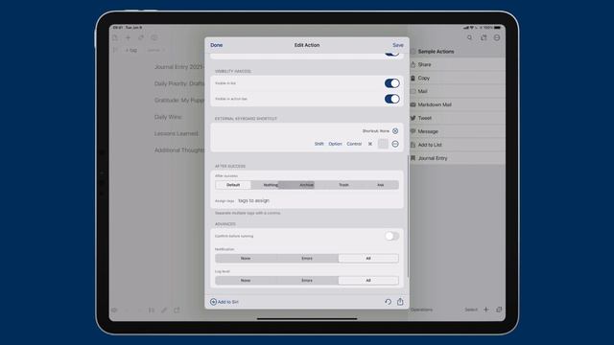
Task: Set Log level to None
Action: pyautogui.click(x=246, y=281)
